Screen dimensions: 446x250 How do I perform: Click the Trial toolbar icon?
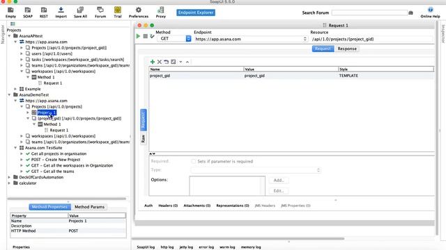pyautogui.click(x=118, y=12)
